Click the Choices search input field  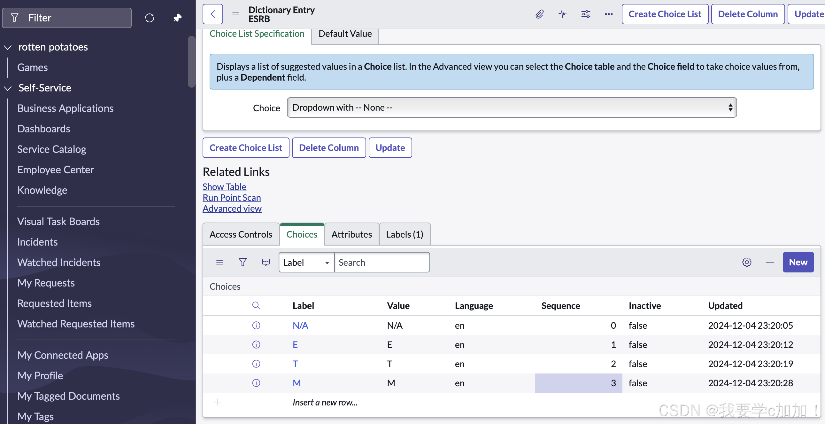click(382, 263)
